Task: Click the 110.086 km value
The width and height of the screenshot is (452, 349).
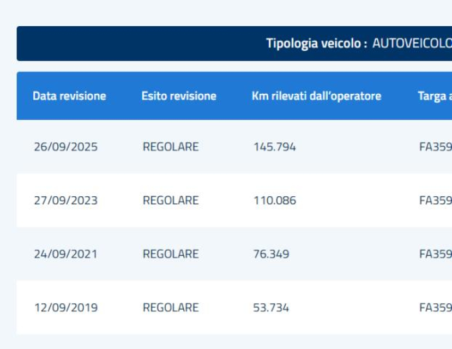Action: click(274, 201)
